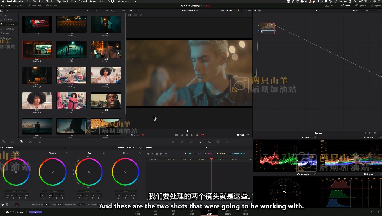Open the Tracker palette icon
382x216 pixels.
(x=200, y=142)
